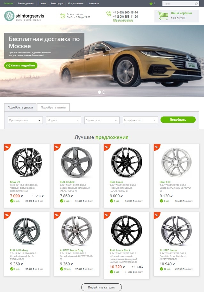Click the discount badge on RIAL M10 Grey card
Image resolution: width=204 pixels, height=292 pixels.
[7, 215]
